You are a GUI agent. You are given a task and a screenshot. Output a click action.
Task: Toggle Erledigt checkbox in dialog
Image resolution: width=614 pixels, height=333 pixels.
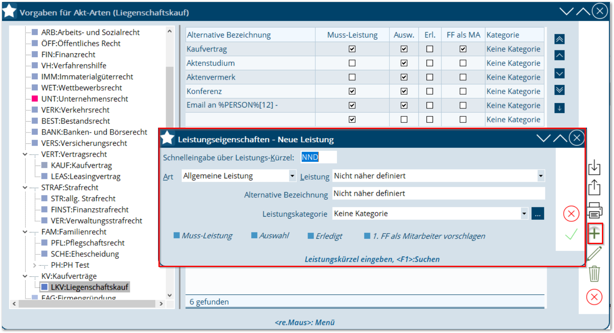tap(310, 236)
